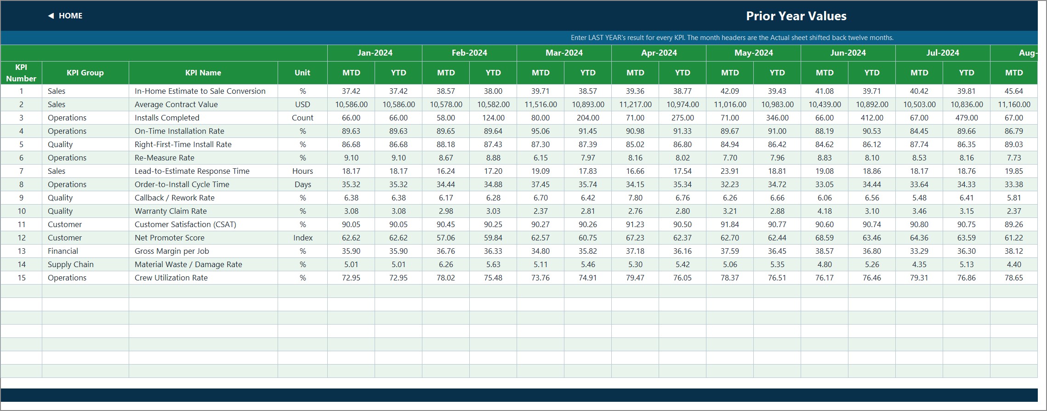Click the instruction text about LAST YEAR's result
The width and height of the screenshot is (1047, 411).
point(732,38)
